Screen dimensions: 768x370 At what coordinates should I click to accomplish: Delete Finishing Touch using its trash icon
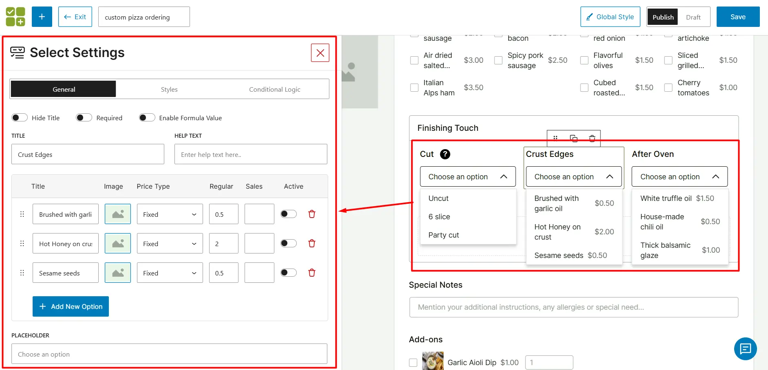point(592,138)
